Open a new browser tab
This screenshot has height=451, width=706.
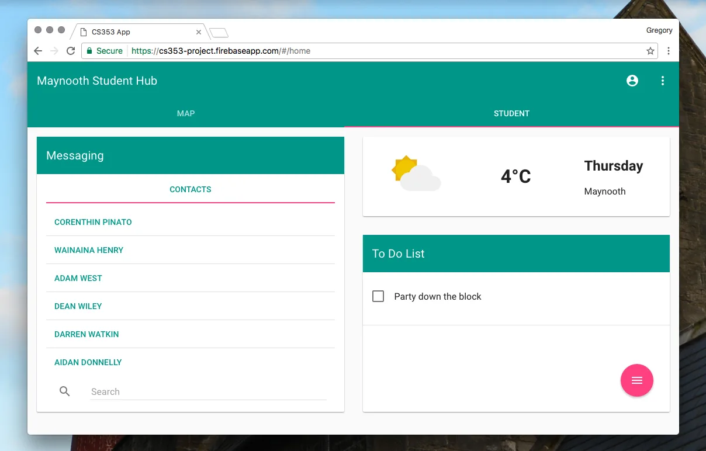click(219, 33)
